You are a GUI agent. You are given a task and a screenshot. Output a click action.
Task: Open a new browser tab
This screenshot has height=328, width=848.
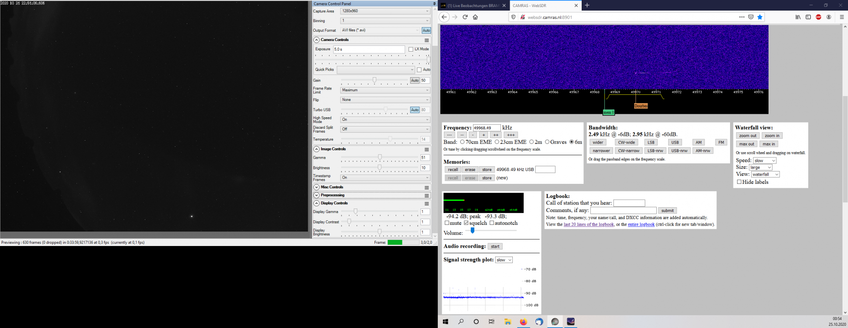[x=587, y=5]
